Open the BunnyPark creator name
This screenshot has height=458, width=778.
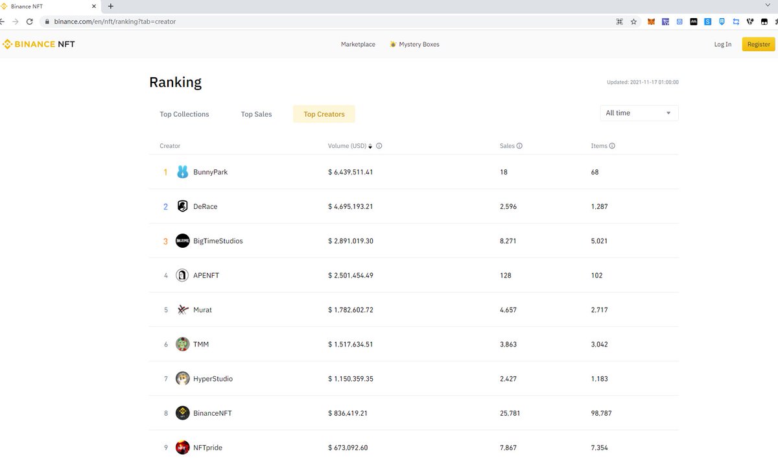click(x=210, y=172)
